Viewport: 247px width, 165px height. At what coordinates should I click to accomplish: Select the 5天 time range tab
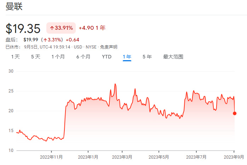point(36,57)
